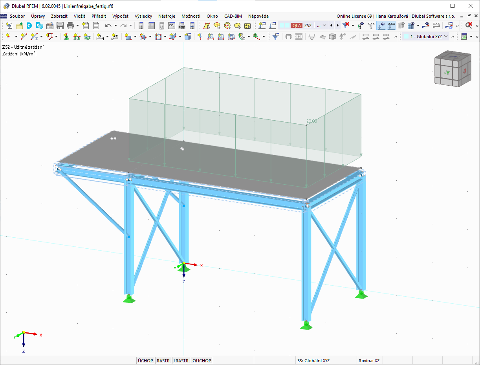
Task: Open the Okno menu
Action: click(x=212, y=16)
